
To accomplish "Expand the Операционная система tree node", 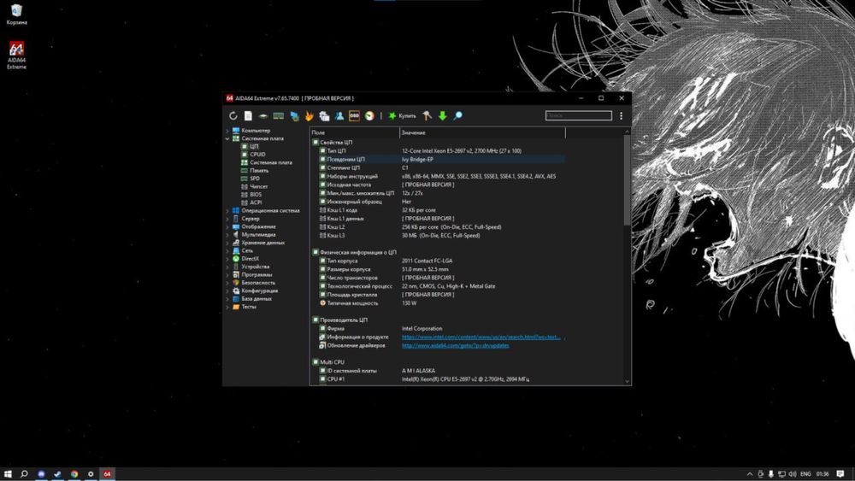I will (227, 211).
